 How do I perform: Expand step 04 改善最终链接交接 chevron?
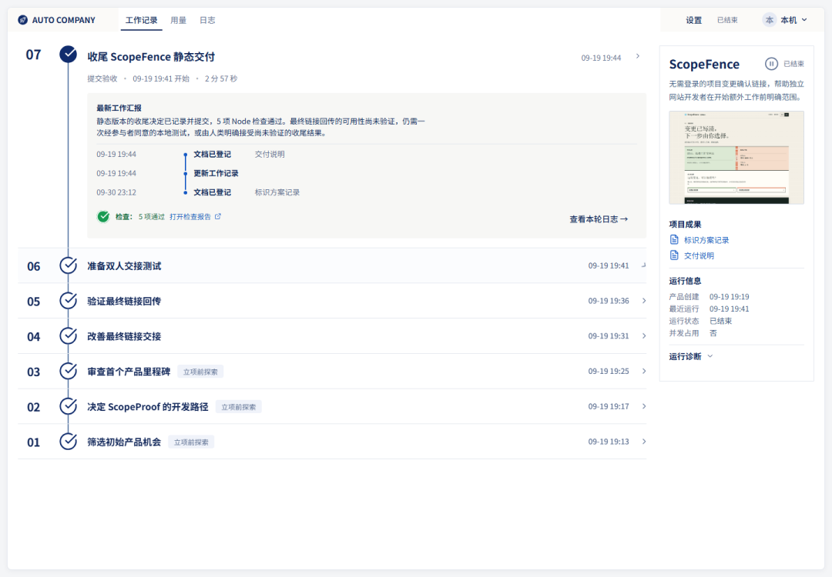tap(643, 336)
